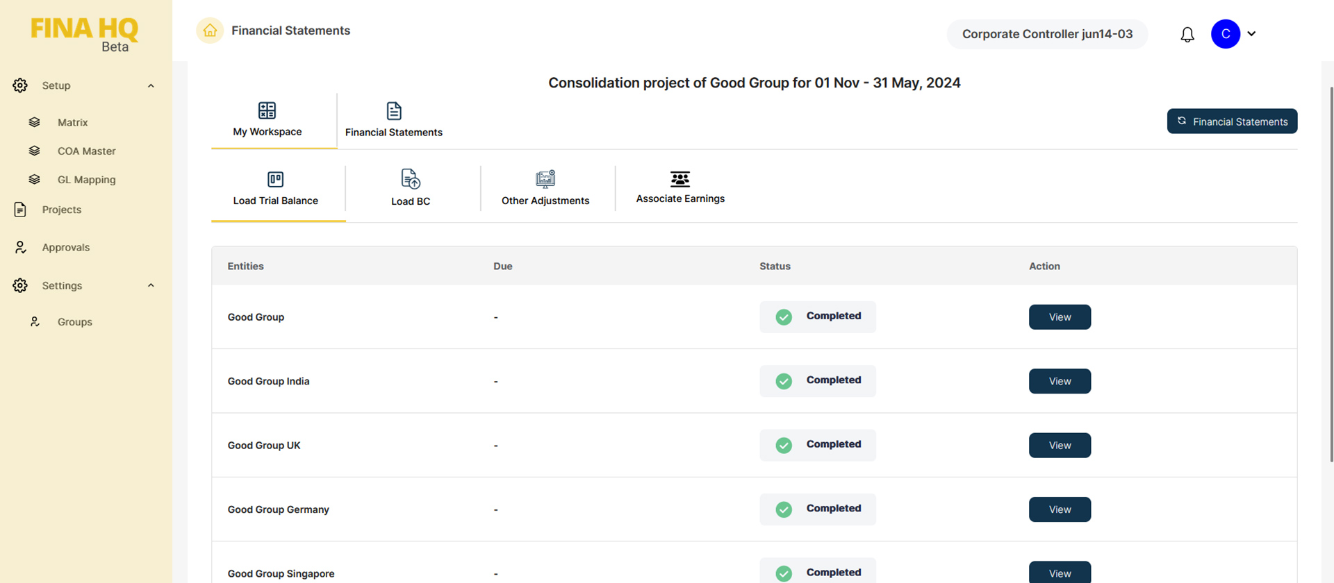Click the vertical page scrollbar
1334x583 pixels.
[x=1331, y=278]
